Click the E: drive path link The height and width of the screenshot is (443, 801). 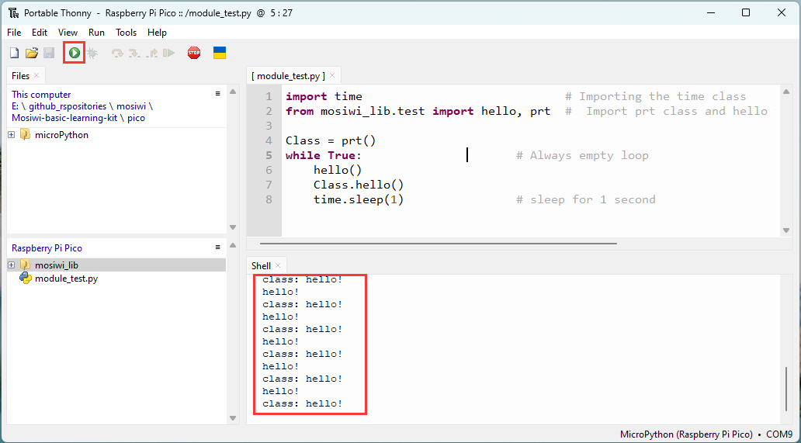coord(15,106)
